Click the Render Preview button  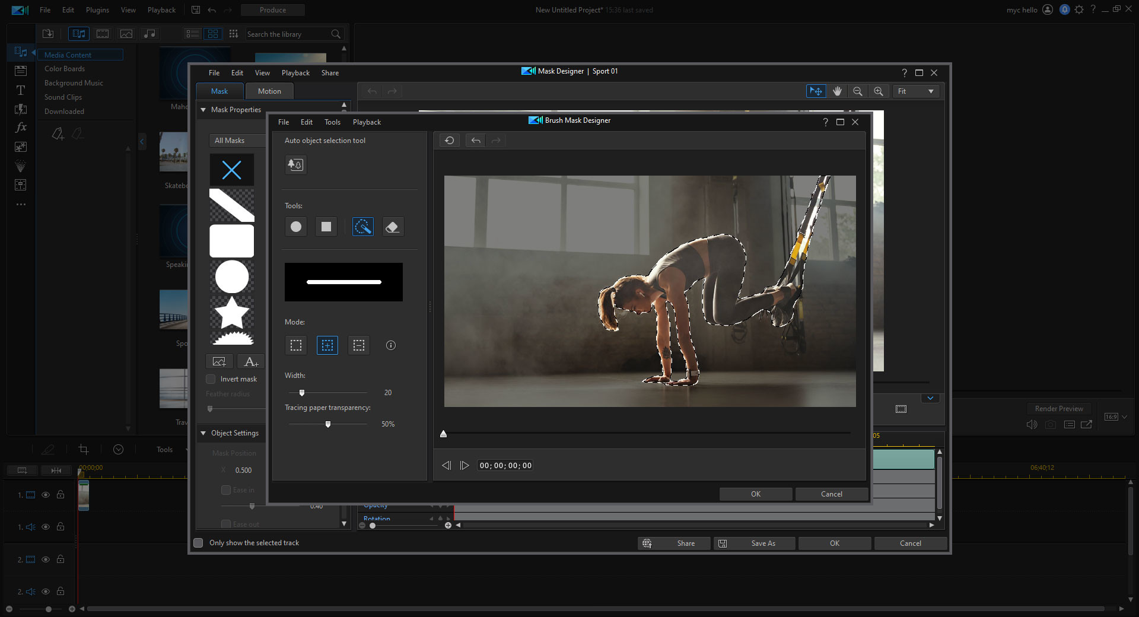pyautogui.click(x=1058, y=408)
